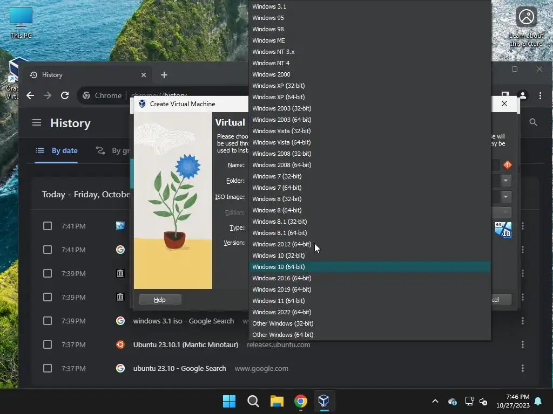553x414 pixels.
Task: Choose highlighted Windows 10 (64-bit)
Action: (x=369, y=267)
